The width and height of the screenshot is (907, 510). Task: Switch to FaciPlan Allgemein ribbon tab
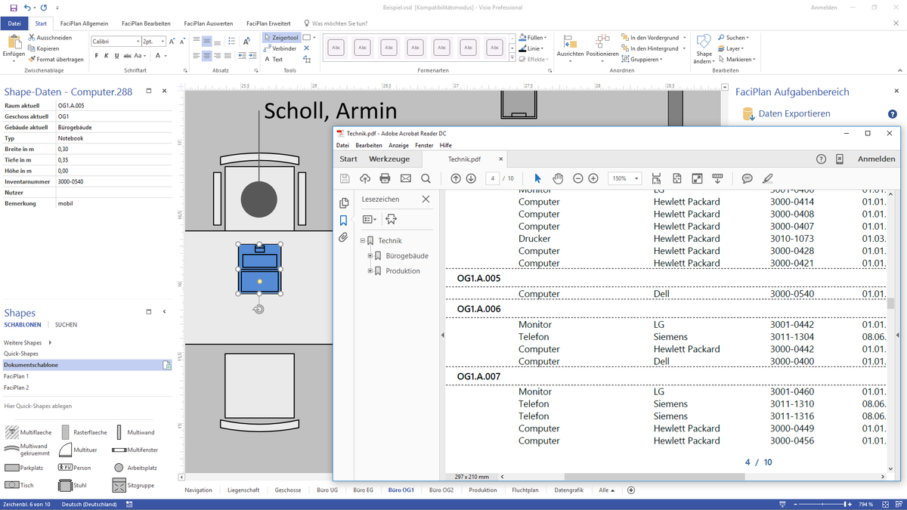click(84, 23)
